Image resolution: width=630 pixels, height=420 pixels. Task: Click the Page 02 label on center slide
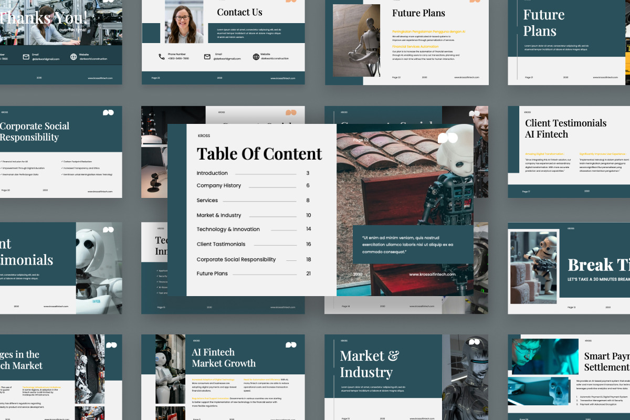[x=361, y=140]
